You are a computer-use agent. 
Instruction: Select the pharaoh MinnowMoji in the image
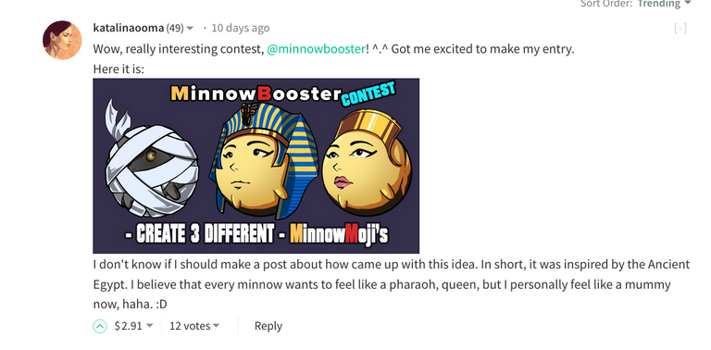[x=263, y=160]
